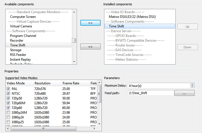Click the right arrow of video modes horizontal scrollbar
This screenshot has width=202, height=133.
pos(95,129)
